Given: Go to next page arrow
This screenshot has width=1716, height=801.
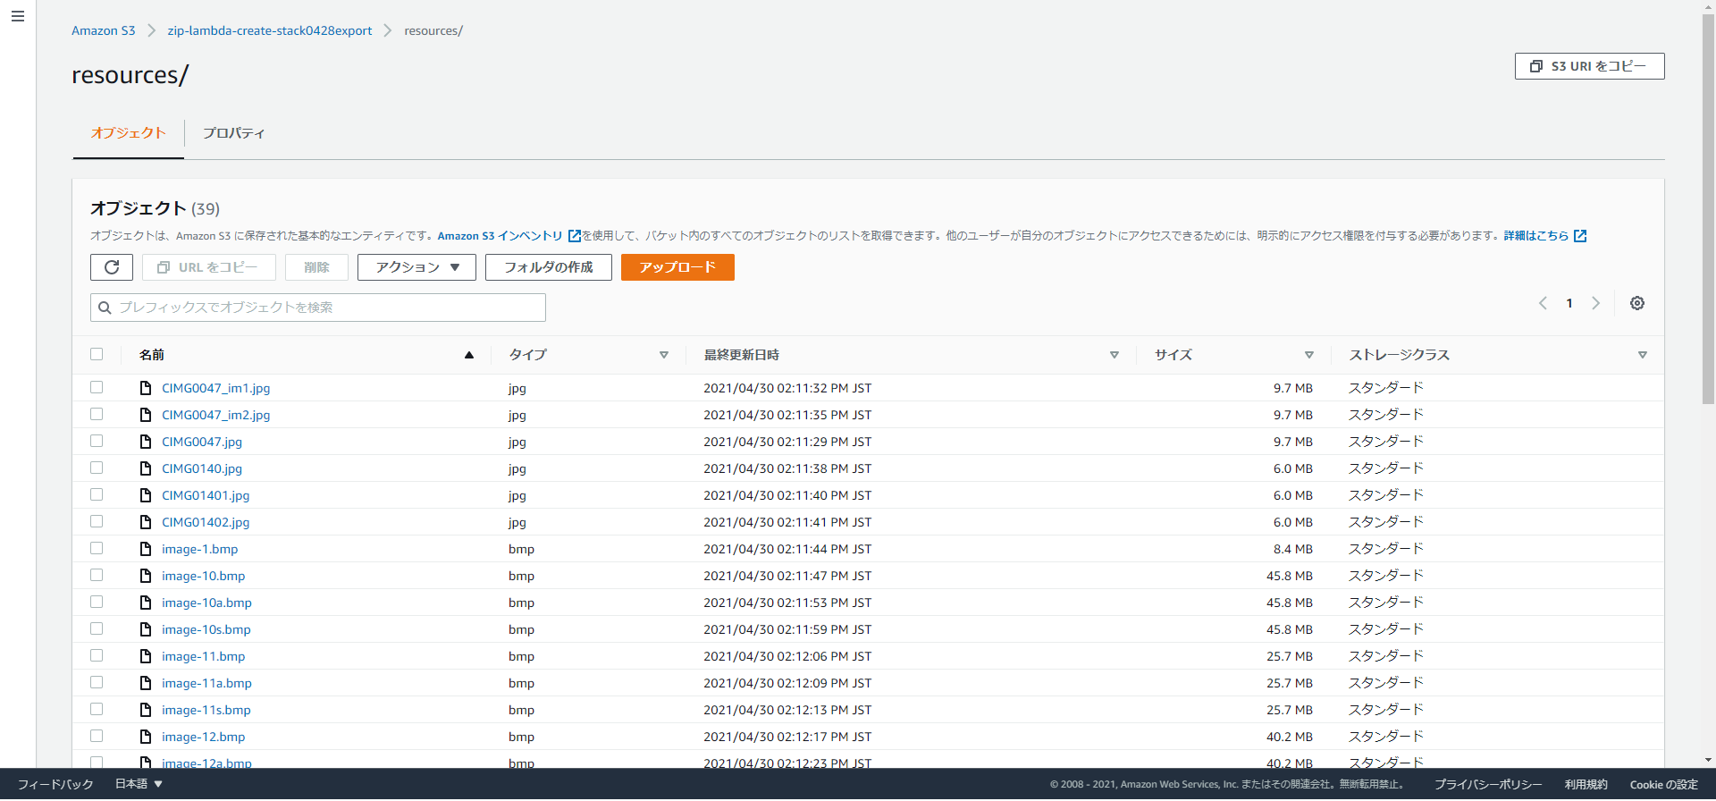Looking at the screenshot, I should pos(1596,303).
